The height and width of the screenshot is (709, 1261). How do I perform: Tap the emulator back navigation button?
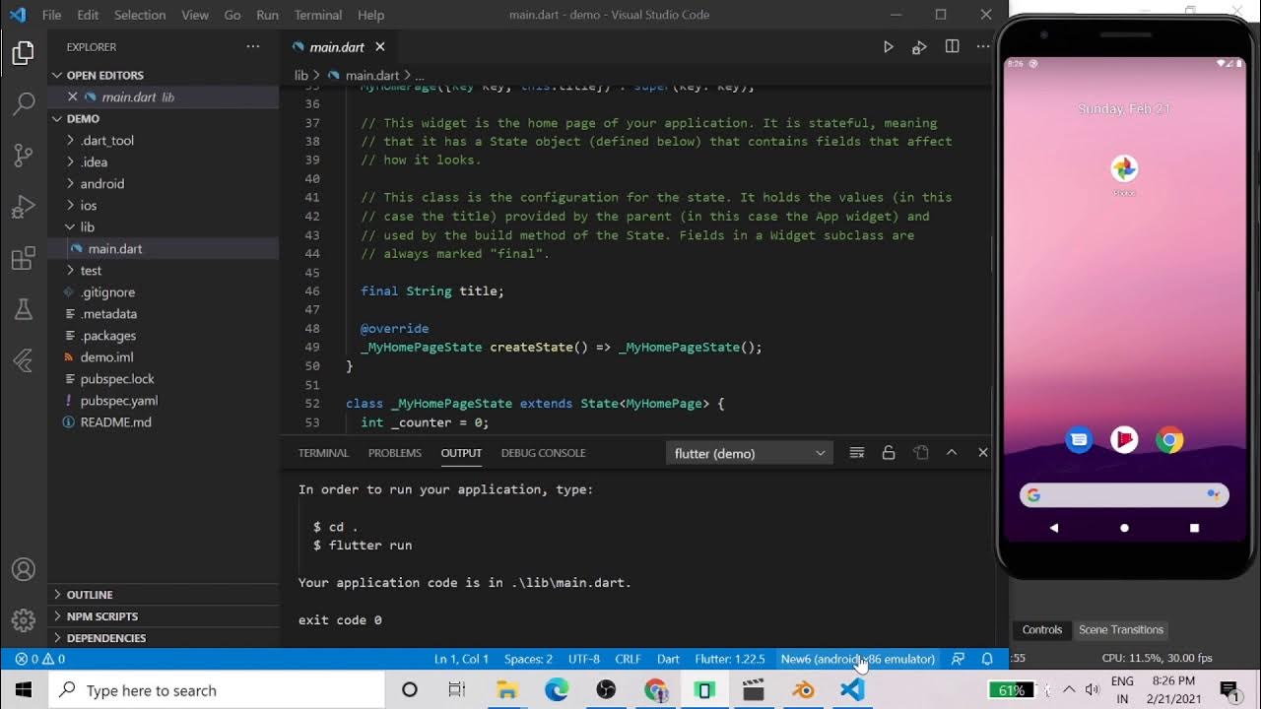pos(1054,528)
